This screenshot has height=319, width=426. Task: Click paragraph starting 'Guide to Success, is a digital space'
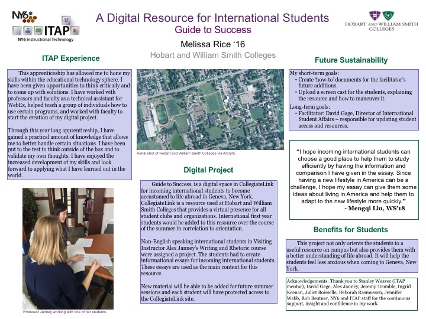click(x=208, y=206)
